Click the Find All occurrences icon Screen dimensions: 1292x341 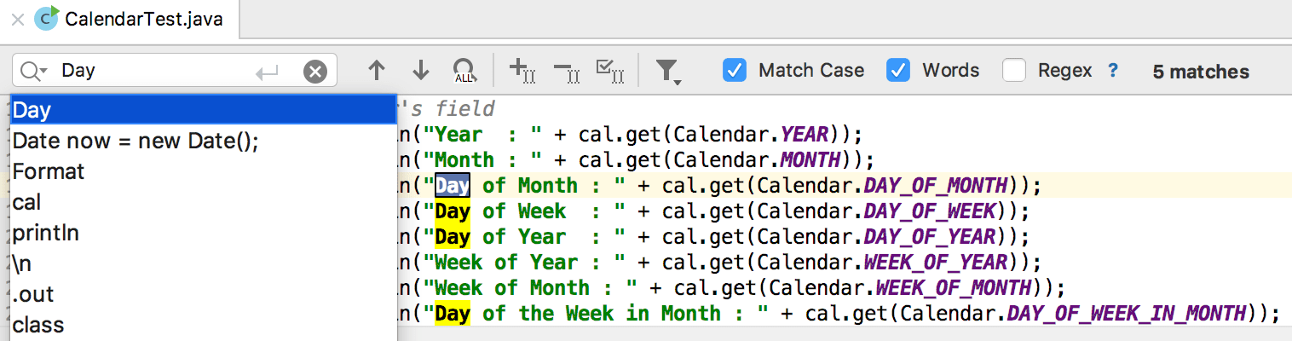tap(464, 71)
